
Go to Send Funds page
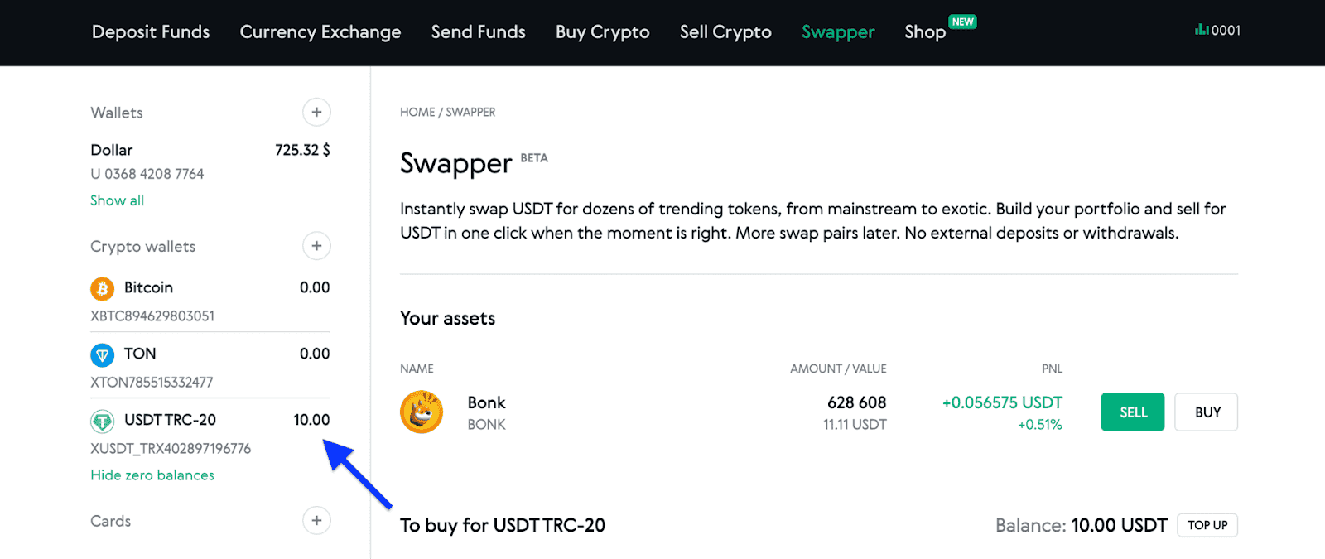[x=478, y=32]
